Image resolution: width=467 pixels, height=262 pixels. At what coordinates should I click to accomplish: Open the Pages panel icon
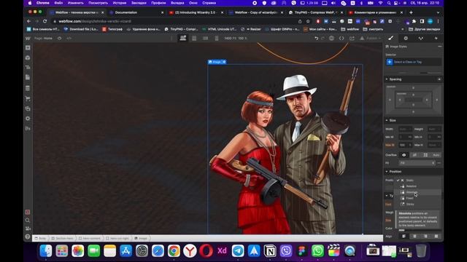28,77
